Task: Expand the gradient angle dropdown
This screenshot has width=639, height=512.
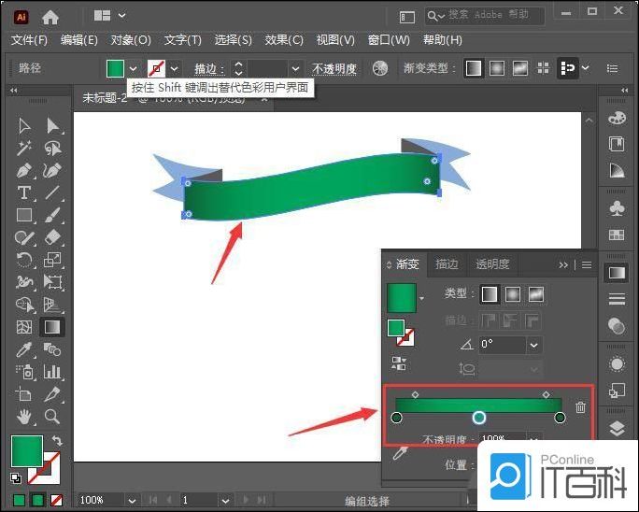Action: [533, 346]
